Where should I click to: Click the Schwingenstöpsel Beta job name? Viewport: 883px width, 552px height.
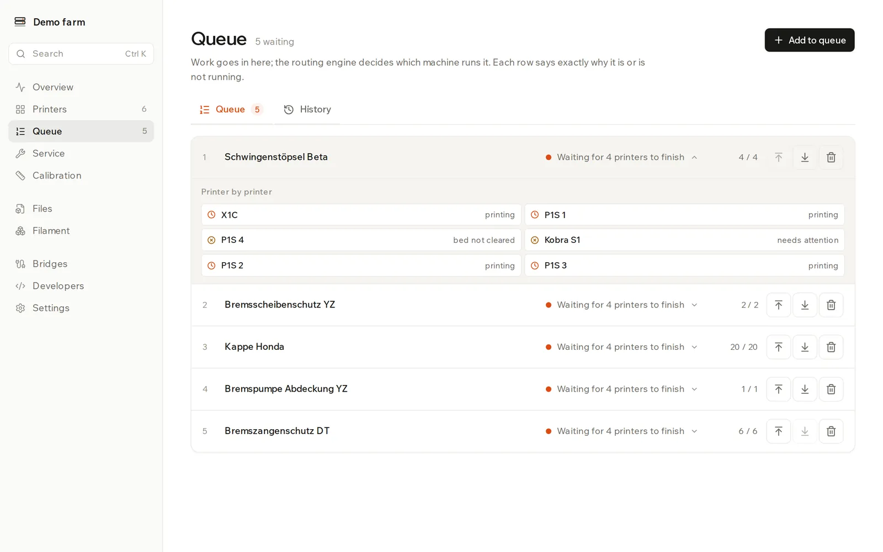(276, 157)
